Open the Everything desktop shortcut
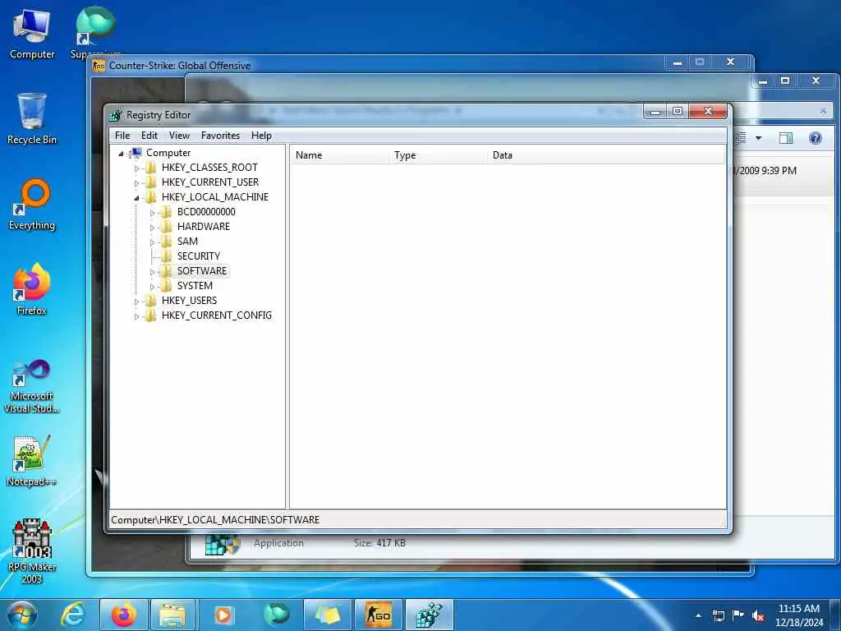841x631 pixels. pyautogui.click(x=32, y=205)
